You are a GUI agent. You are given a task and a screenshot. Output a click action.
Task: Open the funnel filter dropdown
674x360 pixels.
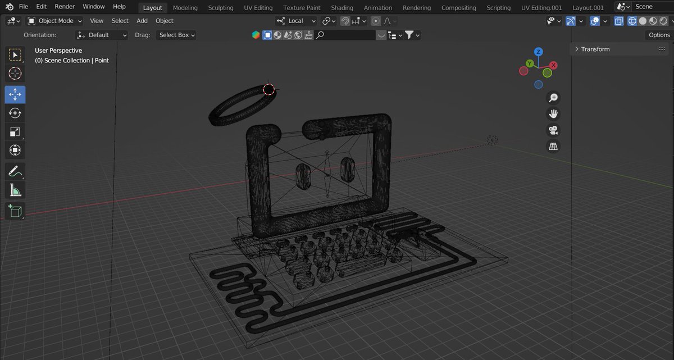point(413,35)
